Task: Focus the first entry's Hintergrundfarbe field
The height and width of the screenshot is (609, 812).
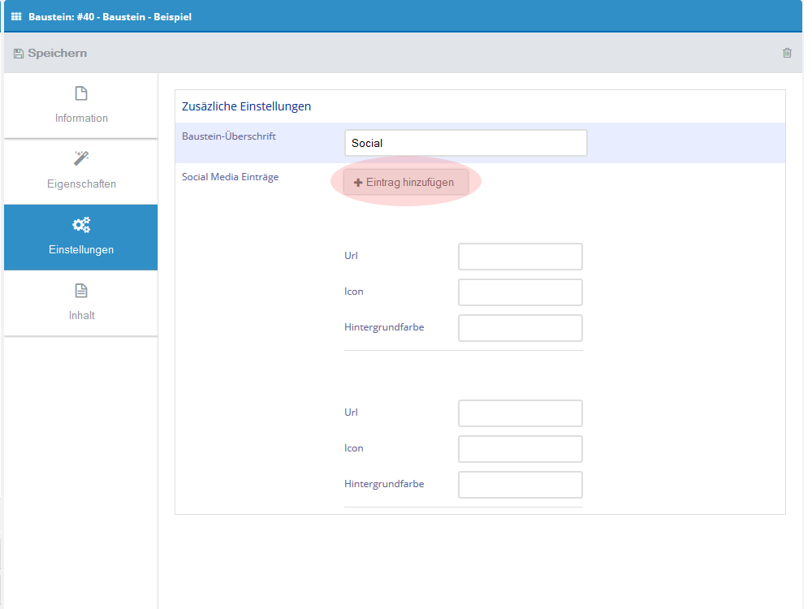Action: click(520, 328)
